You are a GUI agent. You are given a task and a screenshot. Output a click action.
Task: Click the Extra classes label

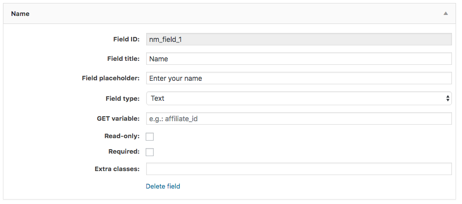(117, 169)
